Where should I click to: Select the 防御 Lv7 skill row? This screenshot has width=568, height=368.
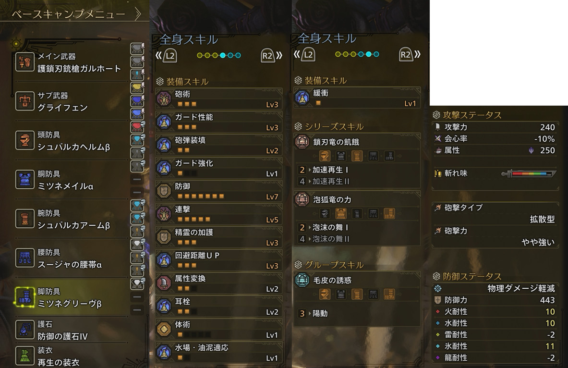tap(219, 191)
